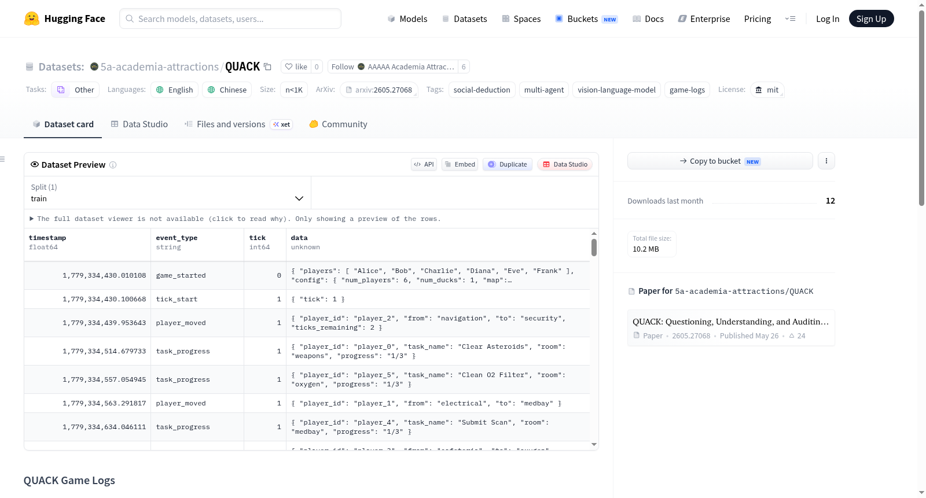
Task: Click the Clean O2 Filter data cell
Action: tap(438, 379)
